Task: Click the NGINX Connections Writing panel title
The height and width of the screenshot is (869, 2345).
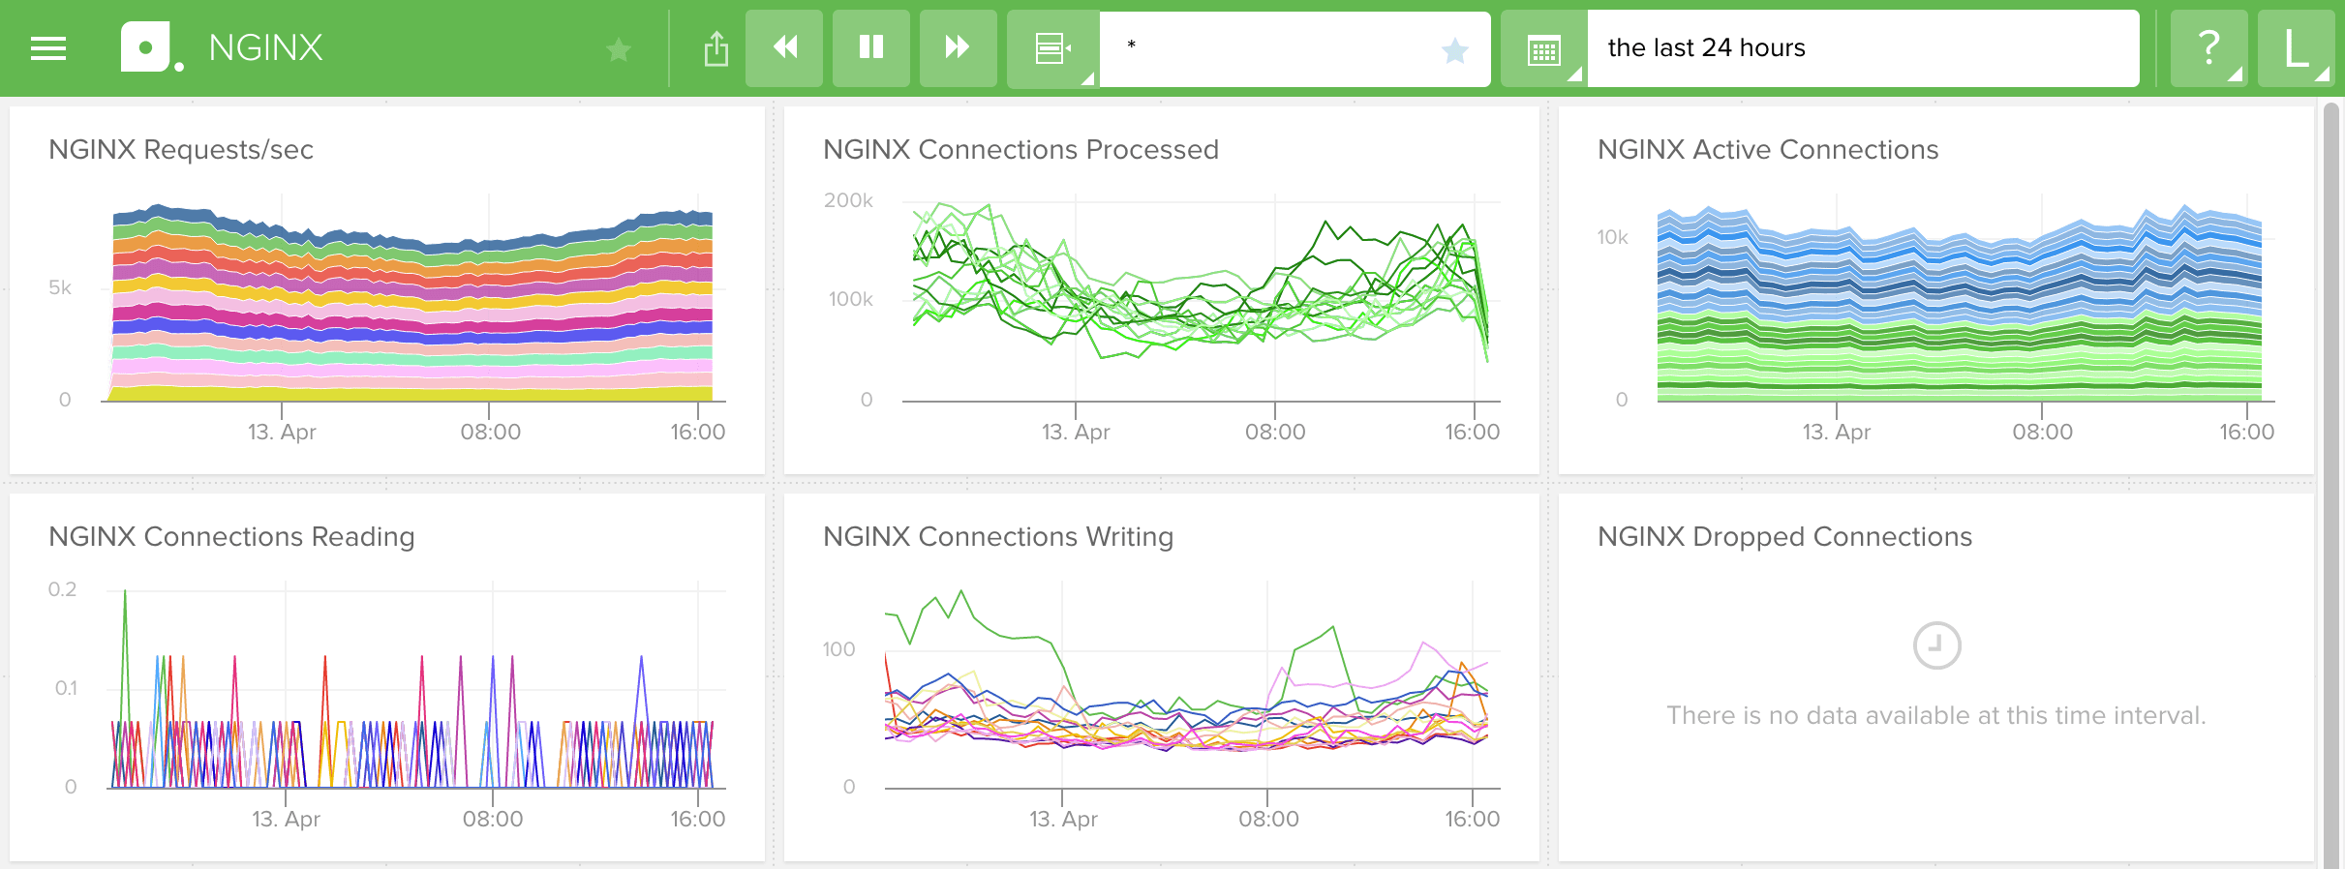Action: click(998, 537)
